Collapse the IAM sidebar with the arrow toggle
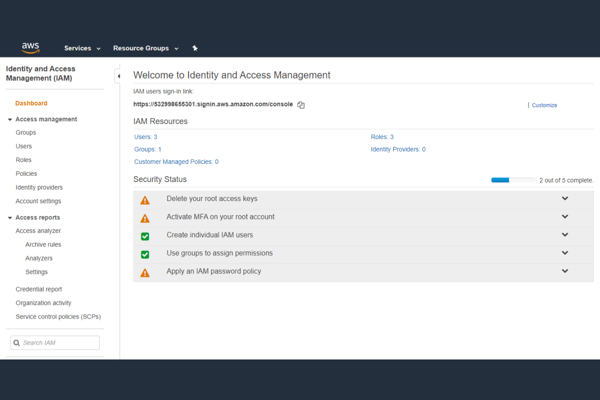Image resolution: width=600 pixels, height=400 pixels. click(118, 76)
